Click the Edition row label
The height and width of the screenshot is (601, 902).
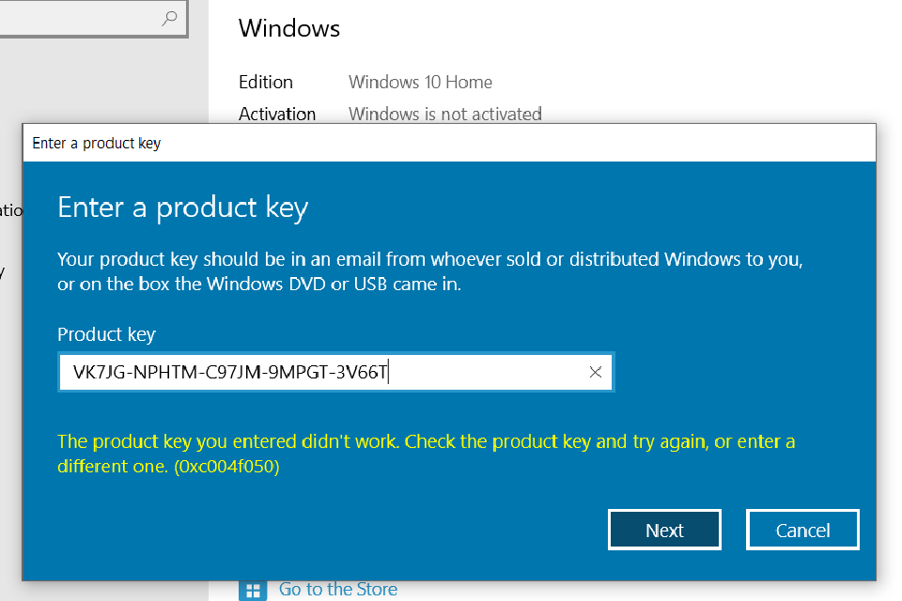265,83
